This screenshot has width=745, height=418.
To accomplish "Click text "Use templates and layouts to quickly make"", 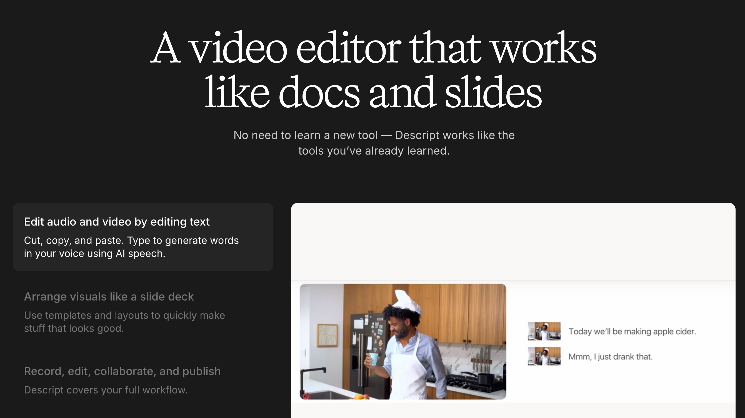I will [x=124, y=315].
